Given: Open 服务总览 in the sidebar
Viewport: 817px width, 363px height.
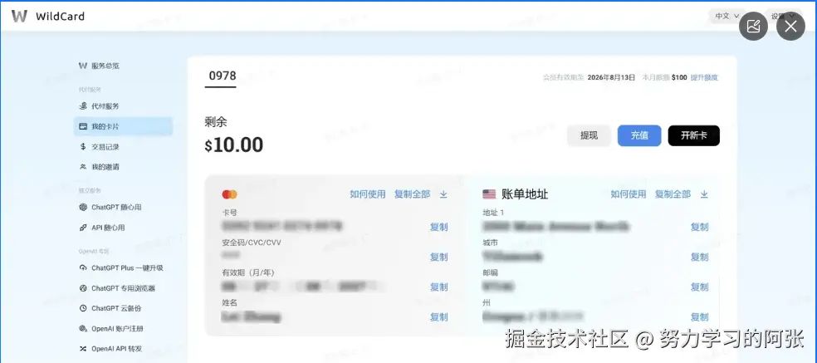Looking at the screenshot, I should click(x=99, y=66).
